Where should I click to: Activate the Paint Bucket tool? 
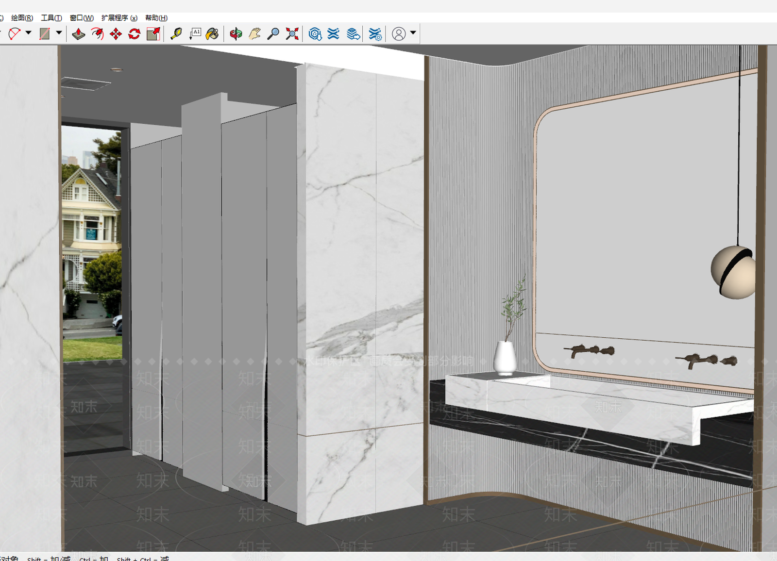tap(213, 33)
